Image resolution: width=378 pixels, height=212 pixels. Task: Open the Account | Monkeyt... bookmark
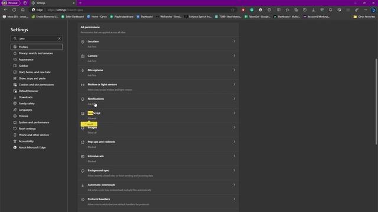click(x=317, y=16)
